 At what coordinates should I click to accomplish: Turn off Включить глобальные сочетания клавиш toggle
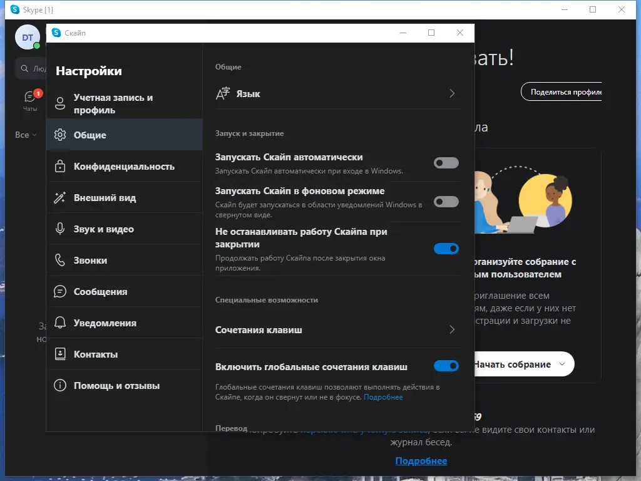(x=446, y=365)
